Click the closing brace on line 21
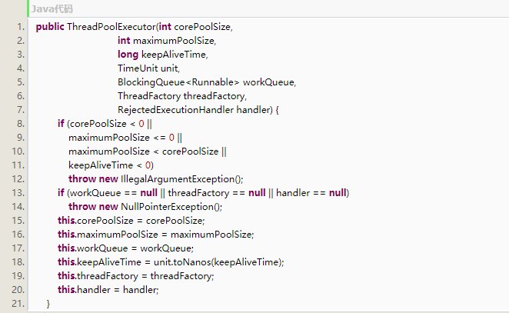 point(48,304)
